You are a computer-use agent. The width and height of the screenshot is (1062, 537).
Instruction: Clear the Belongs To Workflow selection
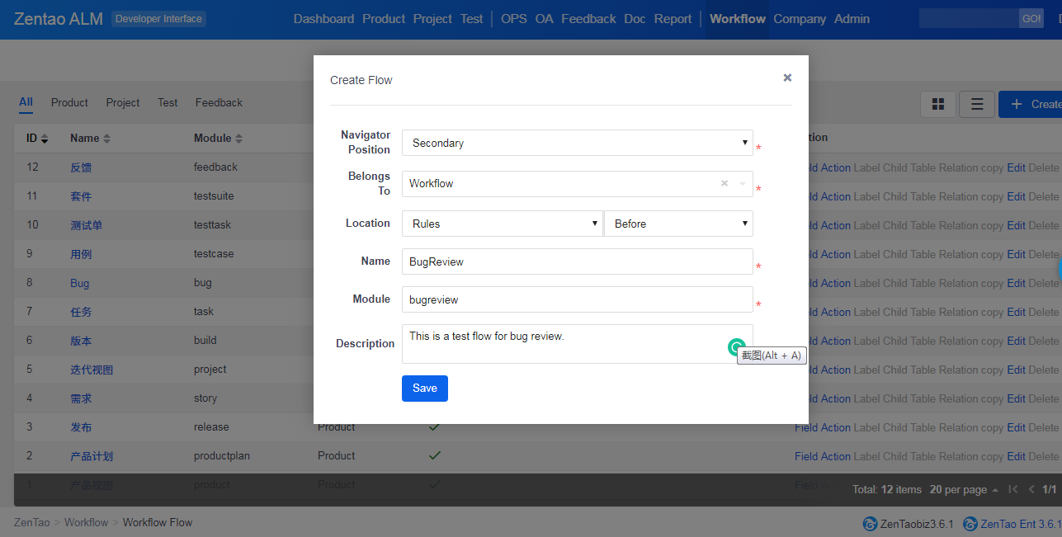coord(725,183)
